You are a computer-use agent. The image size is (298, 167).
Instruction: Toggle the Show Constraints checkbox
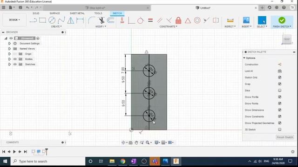pyautogui.click(x=279, y=116)
